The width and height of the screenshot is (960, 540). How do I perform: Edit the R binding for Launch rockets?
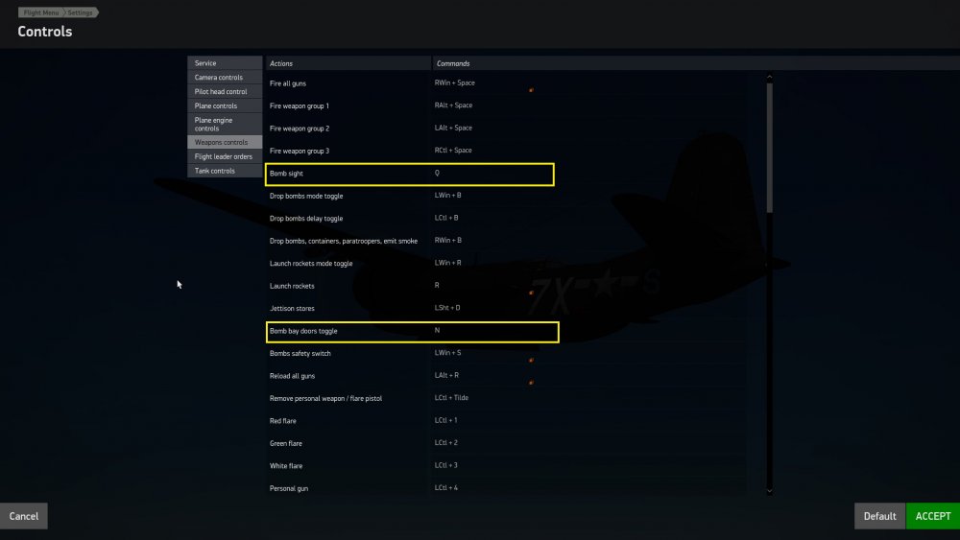click(x=437, y=285)
